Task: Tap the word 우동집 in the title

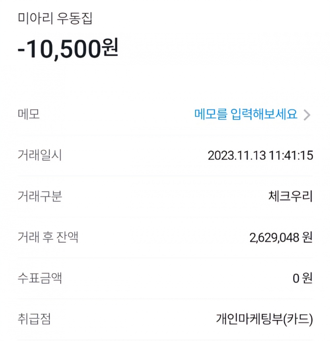Action: [x=74, y=19]
